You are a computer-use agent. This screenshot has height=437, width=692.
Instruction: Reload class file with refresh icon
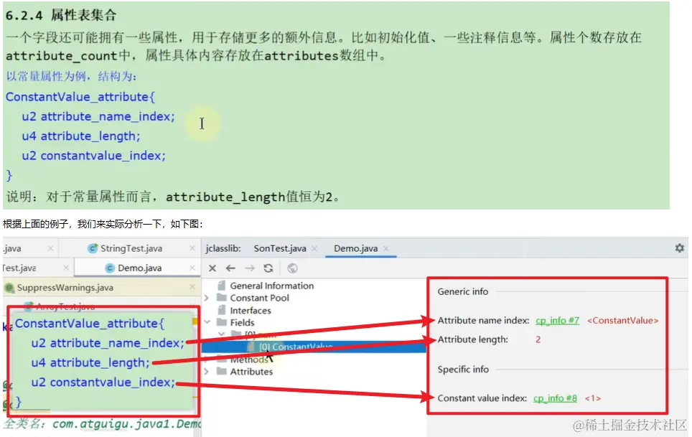click(268, 268)
